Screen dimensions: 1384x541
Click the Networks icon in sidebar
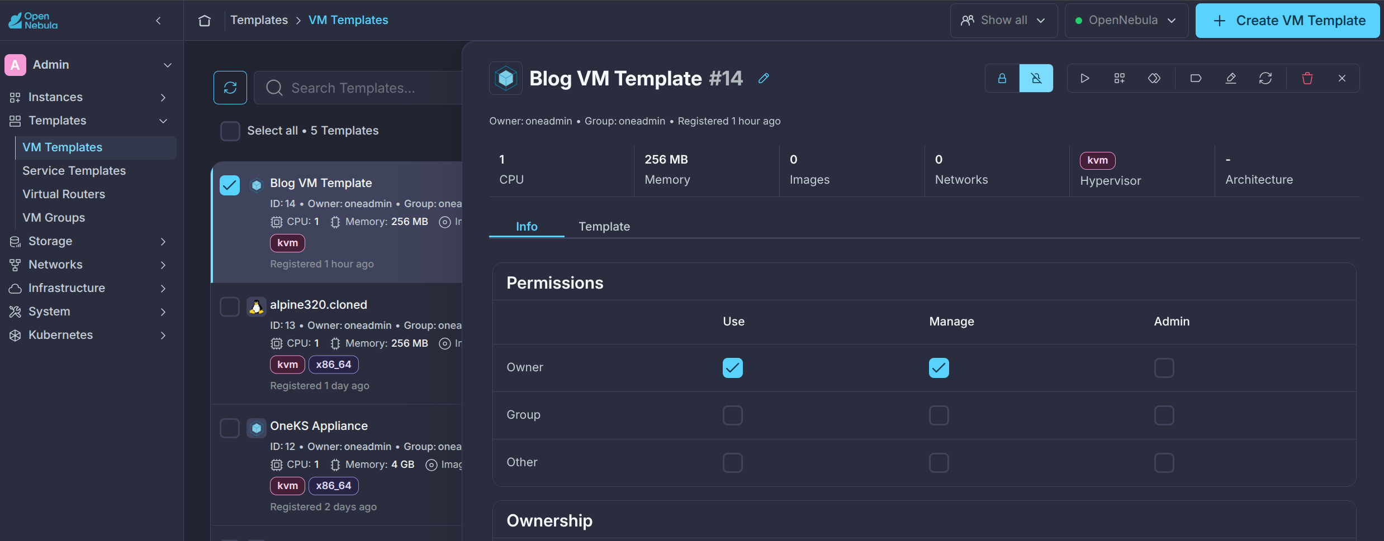point(15,265)
